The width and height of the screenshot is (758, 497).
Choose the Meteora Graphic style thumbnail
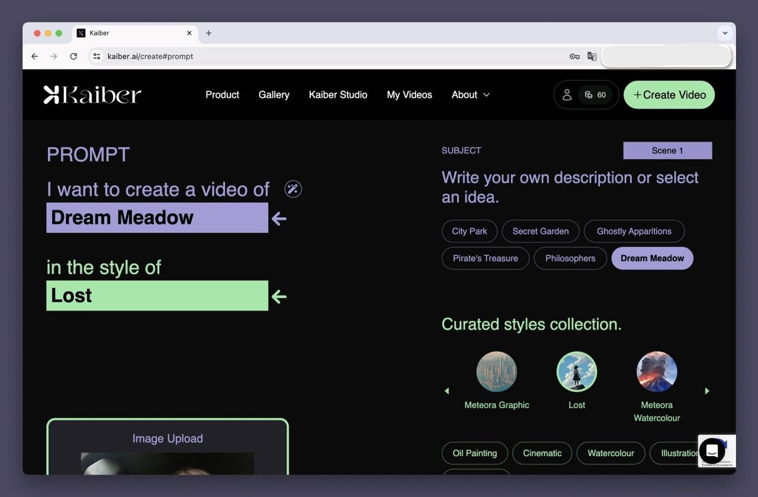tap(496, 372)
